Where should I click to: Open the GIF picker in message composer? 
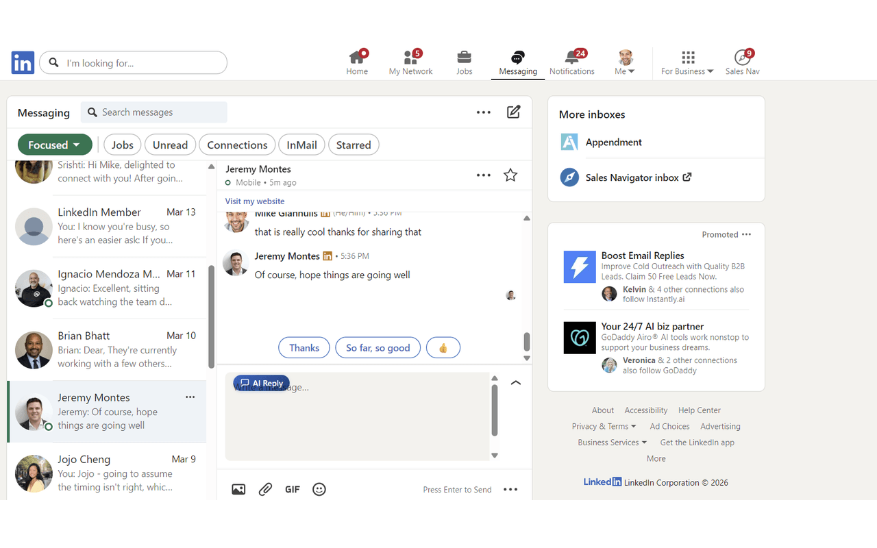pos(292,489)
